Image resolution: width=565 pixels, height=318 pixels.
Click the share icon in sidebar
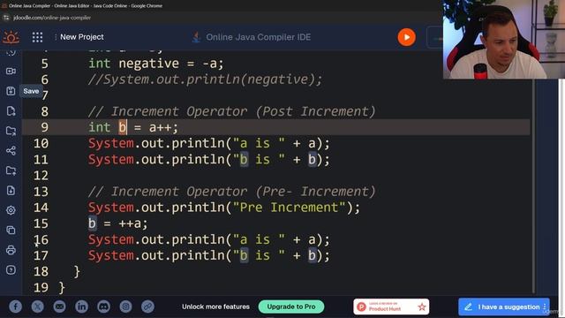coord(11,151)
